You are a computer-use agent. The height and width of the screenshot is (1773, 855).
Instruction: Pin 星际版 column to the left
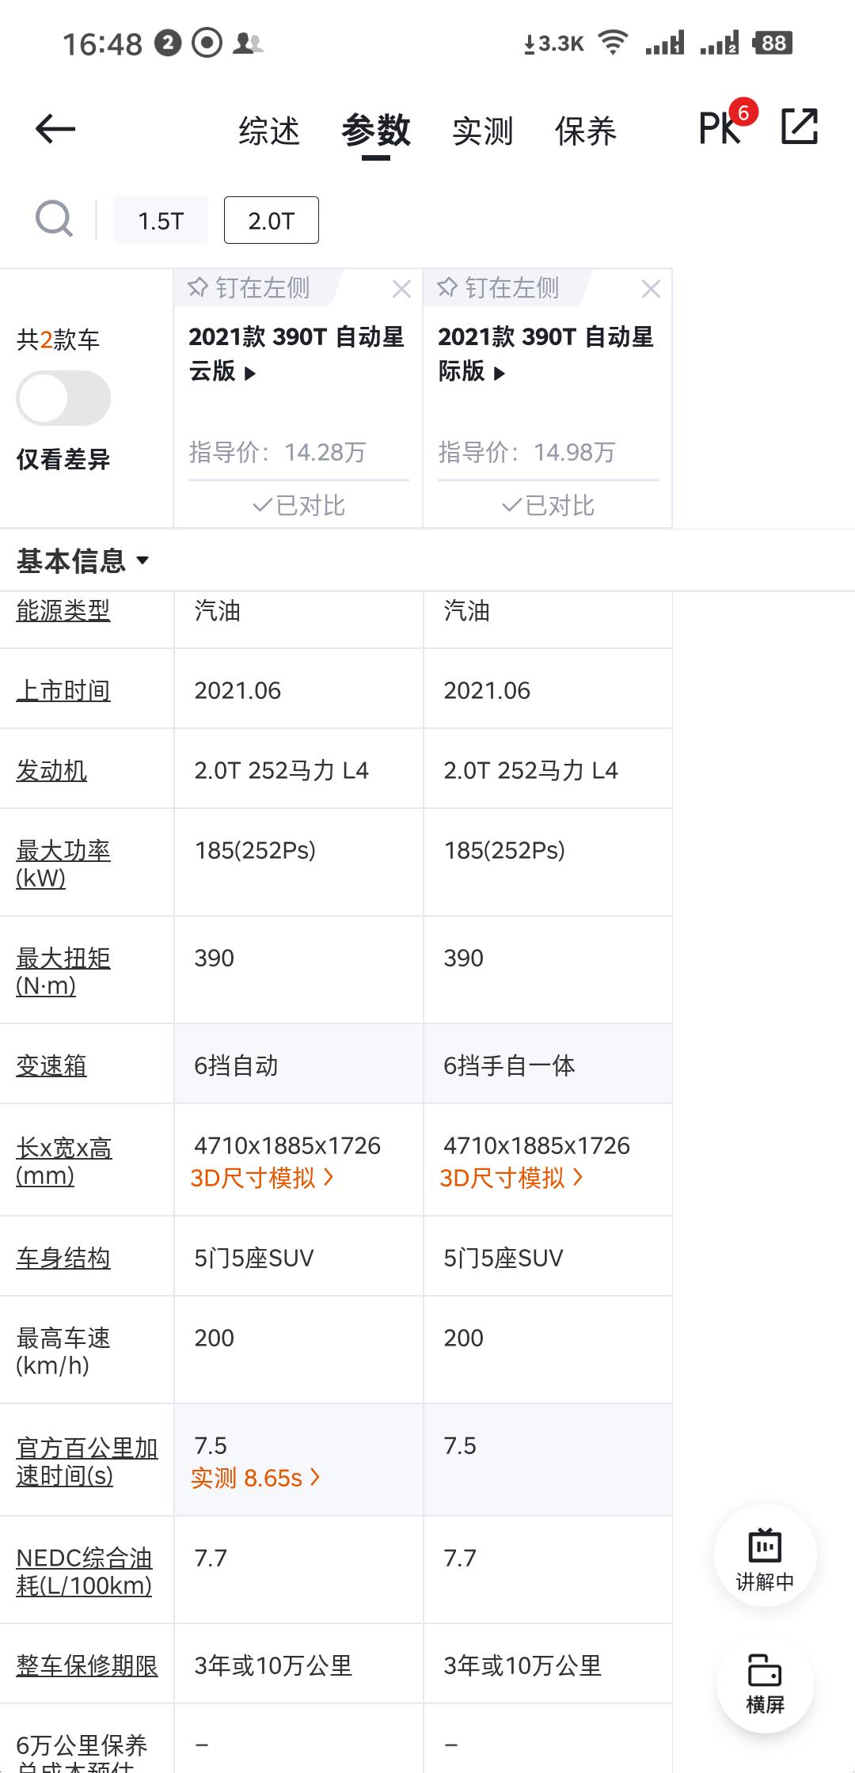[x=499, y=288]
